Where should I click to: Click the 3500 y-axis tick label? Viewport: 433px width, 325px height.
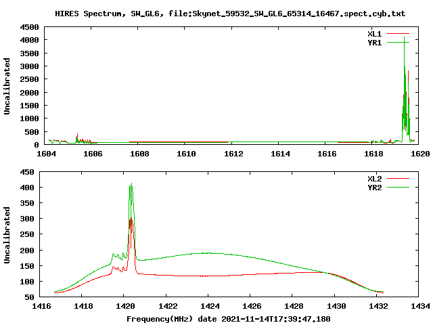pos(29,53)
